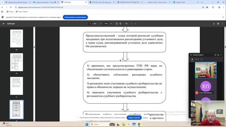Image resolution: width=226 pixels, height=127 pixels.
Task: Select grid view tab in meeting popup
Action: (x=192, y=59)
